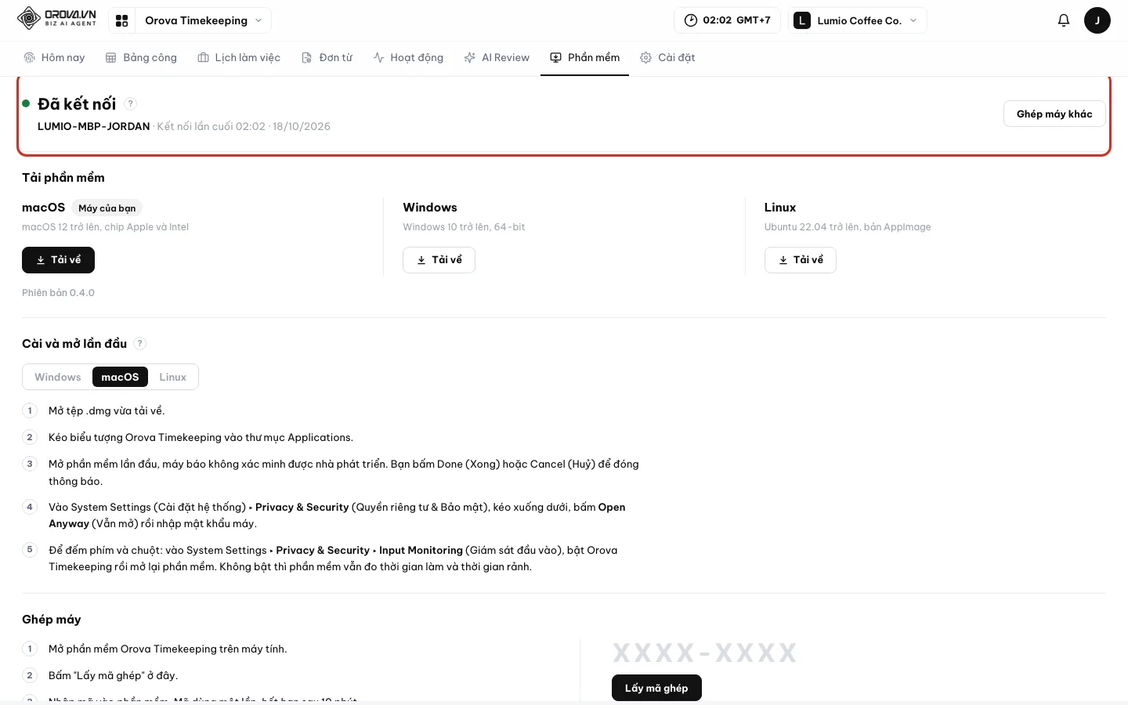Click the Orova.vn logo
This screenshot has width=1128, height=705.
coord(56,18)
